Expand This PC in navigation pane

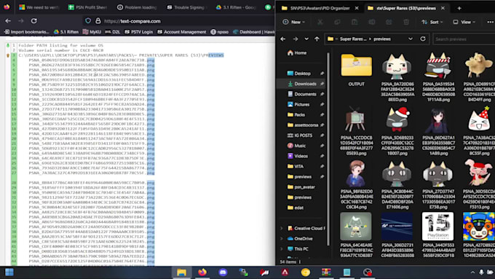(x=282, y=249)
